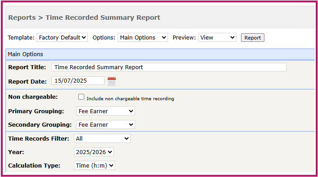The width and height of the screenshot is (318, 177).
Task: Click the 'Time Records Filter:' label
Action: tap(39, 138)
